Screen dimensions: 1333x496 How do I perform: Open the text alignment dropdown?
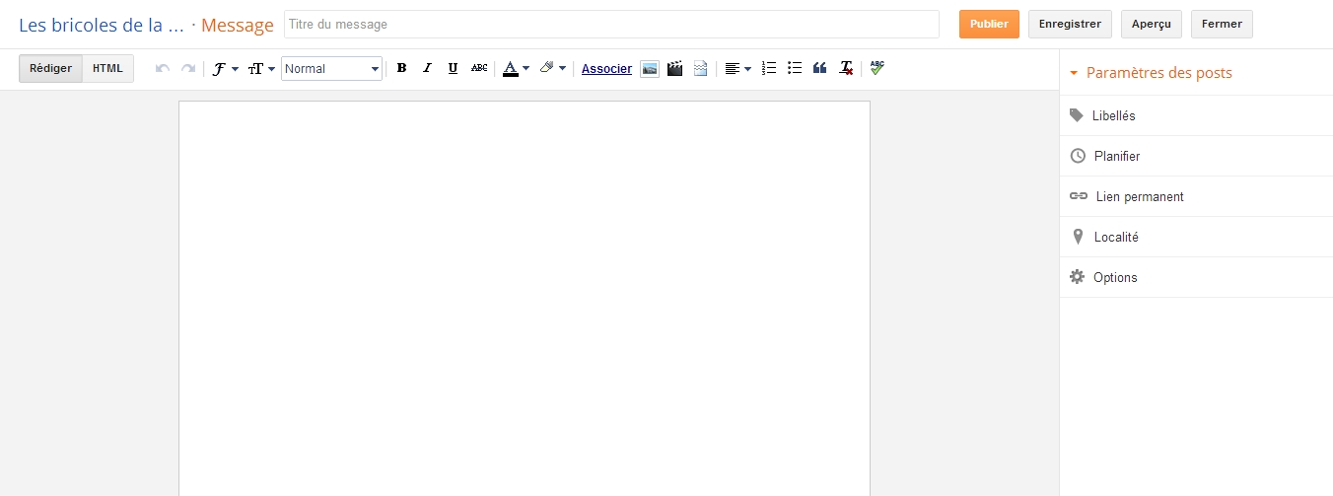[737, 68]
